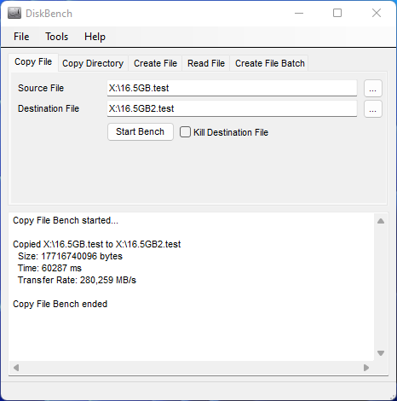
Task: Enable Kill Destination File checkbox
Action: pos(185,132)
